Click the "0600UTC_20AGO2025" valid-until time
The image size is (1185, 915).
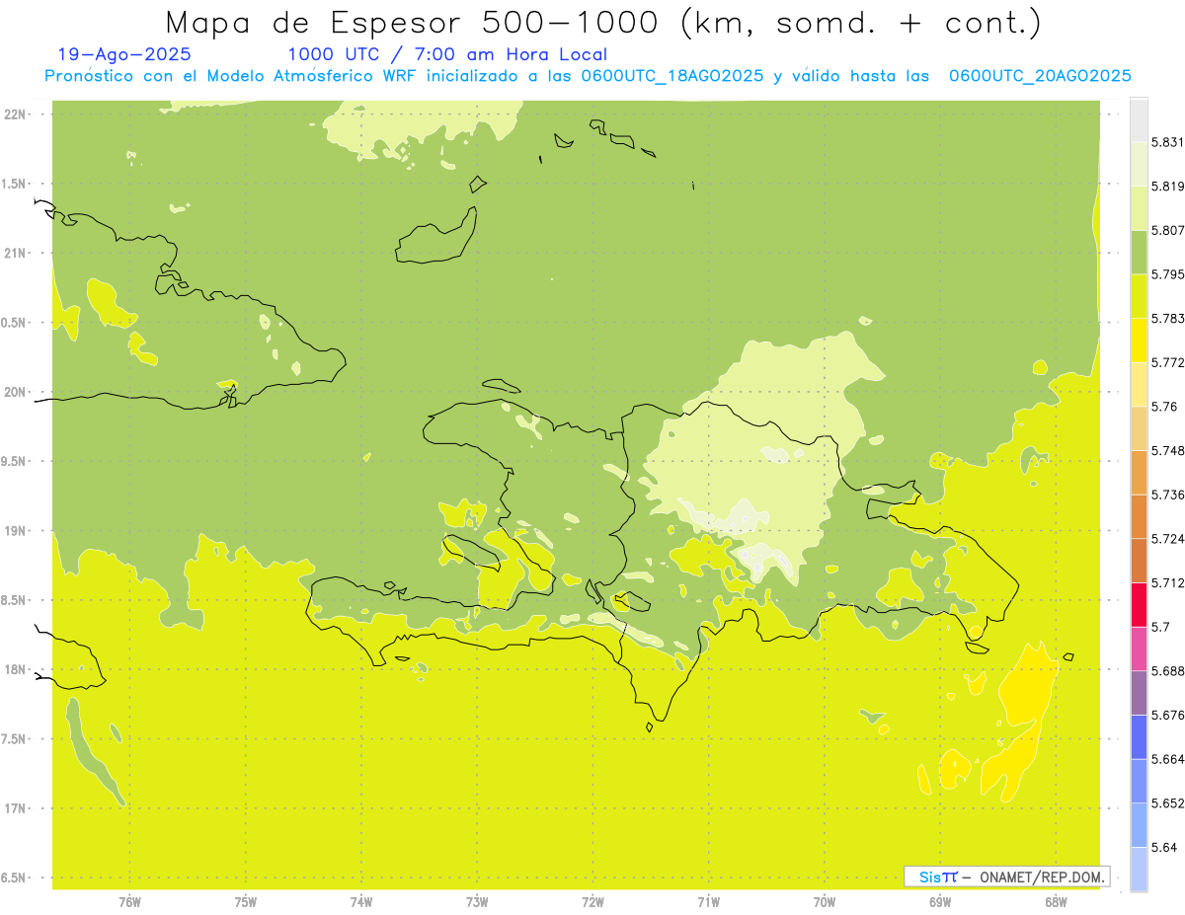click(x=1040, y=76)
